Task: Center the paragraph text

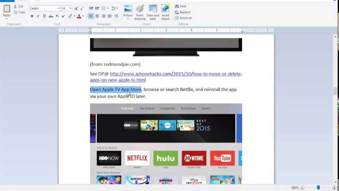Action: coord(97,16)
